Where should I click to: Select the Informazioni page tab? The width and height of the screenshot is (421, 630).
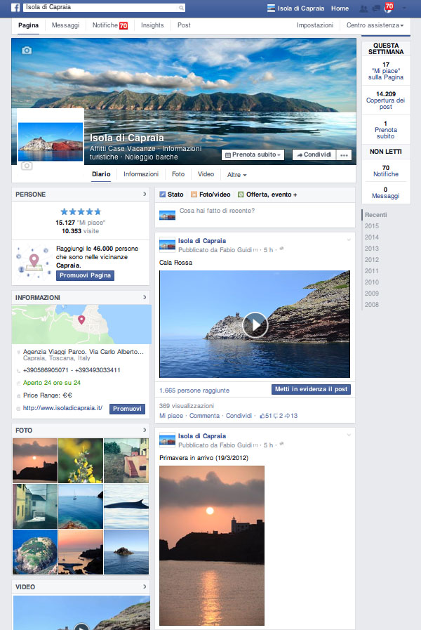[141, 174]
